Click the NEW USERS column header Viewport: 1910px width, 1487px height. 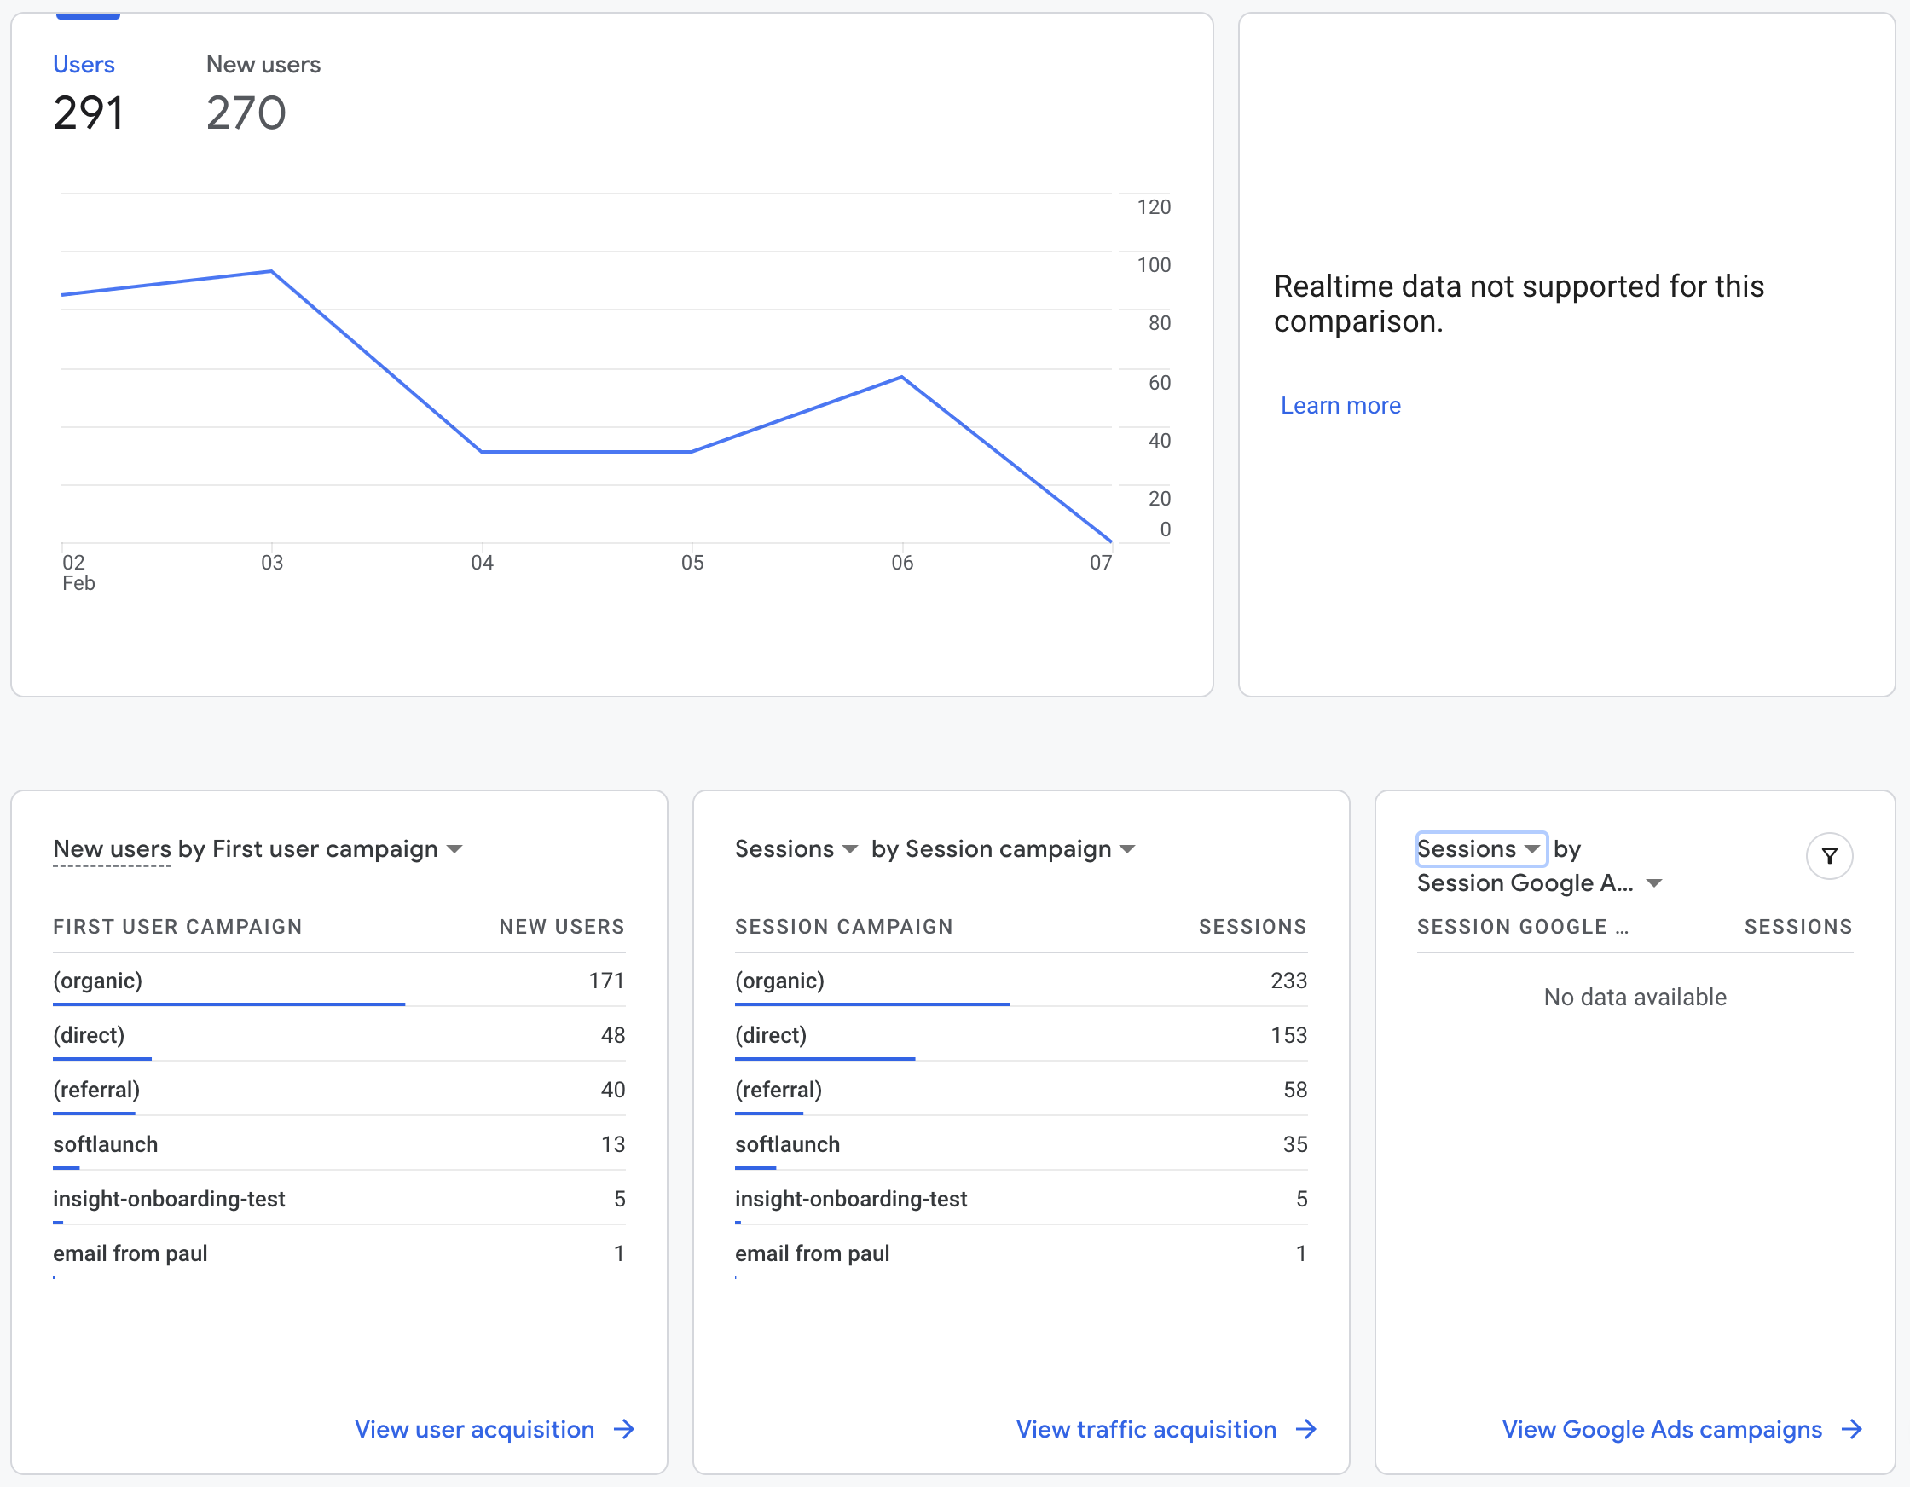[x=561, y=927]
